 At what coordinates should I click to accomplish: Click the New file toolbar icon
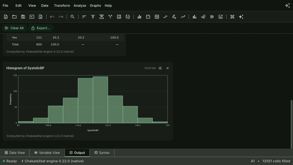[6, 17]
